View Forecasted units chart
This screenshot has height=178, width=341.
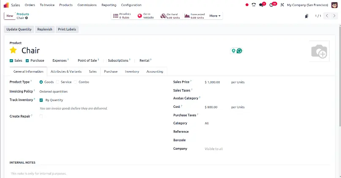tap(194, 16)
